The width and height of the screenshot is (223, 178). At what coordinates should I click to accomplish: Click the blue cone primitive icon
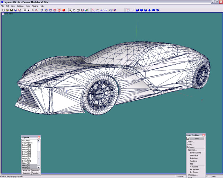point(149,10)
